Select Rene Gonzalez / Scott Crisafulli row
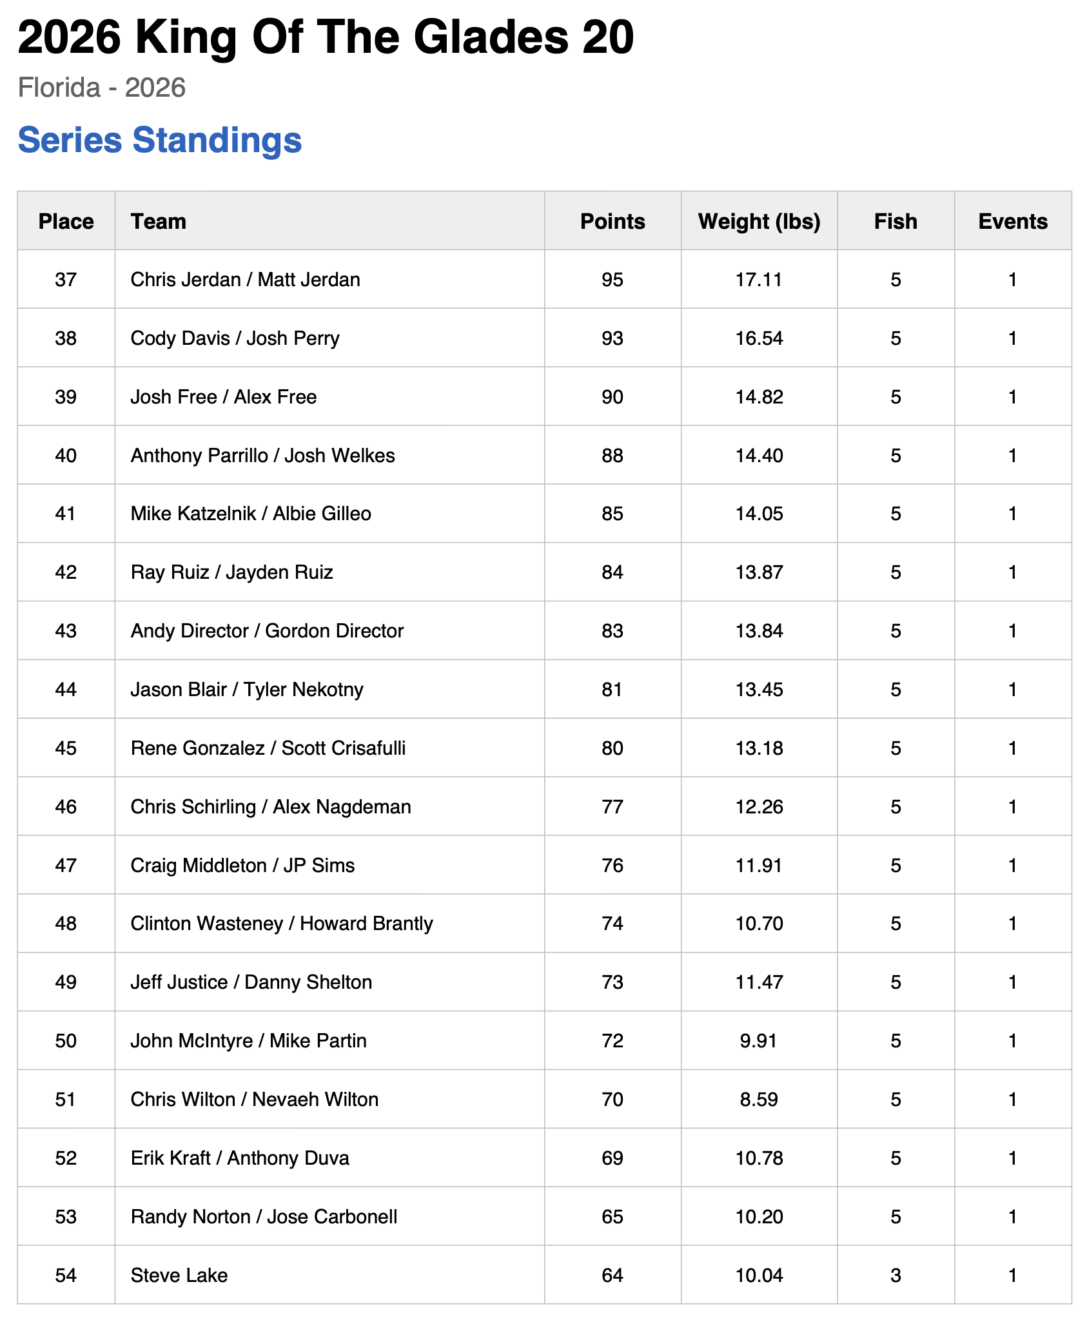This screenshot has width=1087, height=1320. pos(268,748)
